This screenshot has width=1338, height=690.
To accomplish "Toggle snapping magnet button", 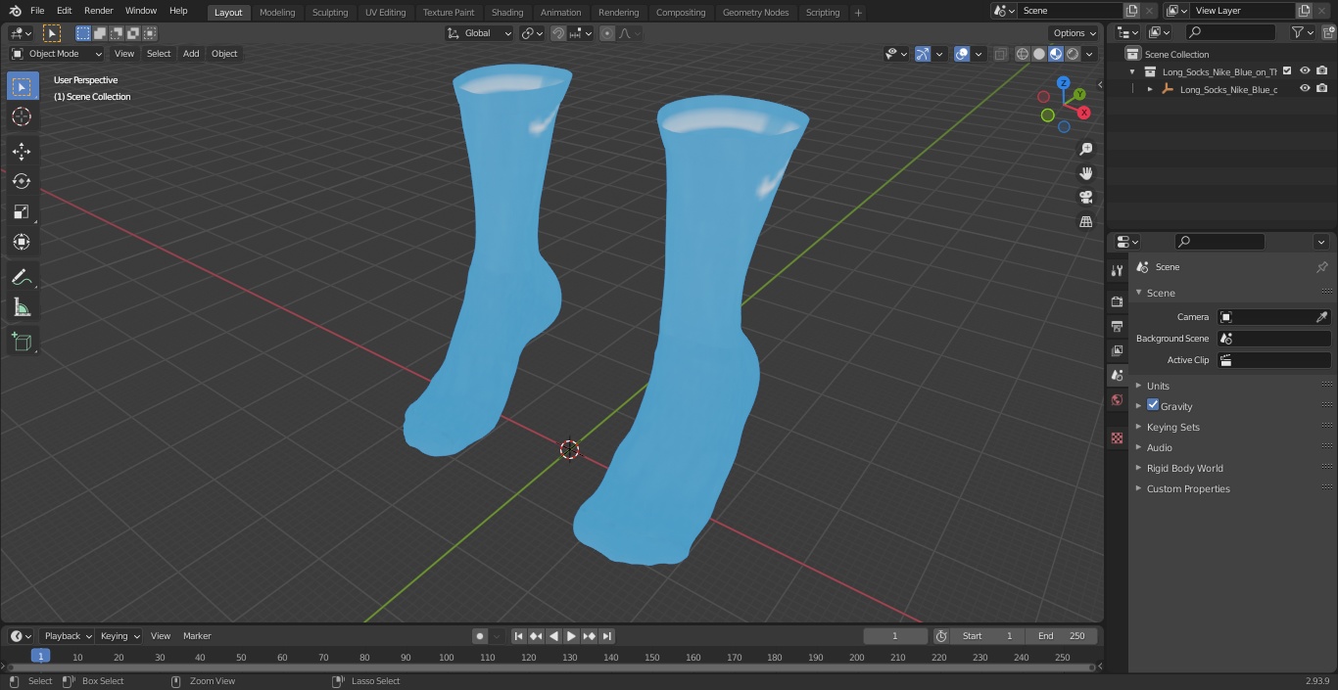I will tap(557, 33).
